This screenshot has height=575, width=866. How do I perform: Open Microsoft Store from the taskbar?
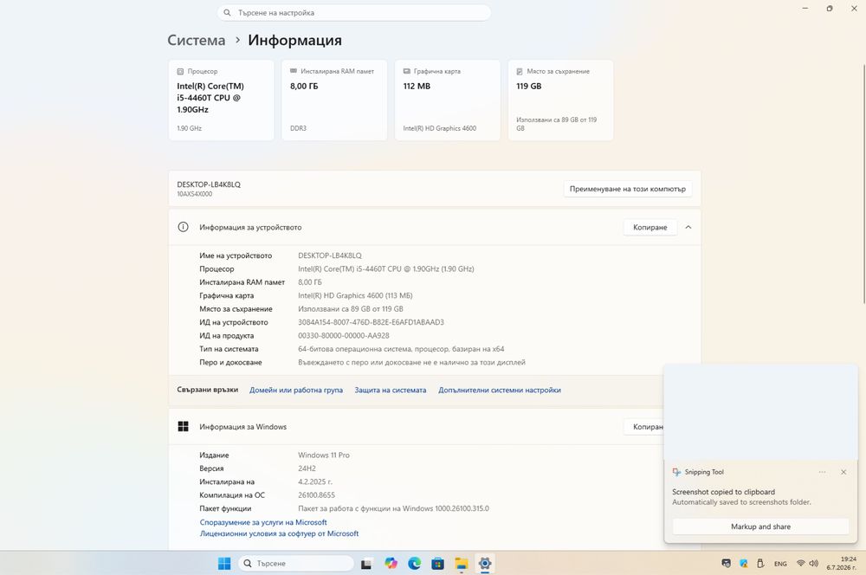(x=438, y=564)
